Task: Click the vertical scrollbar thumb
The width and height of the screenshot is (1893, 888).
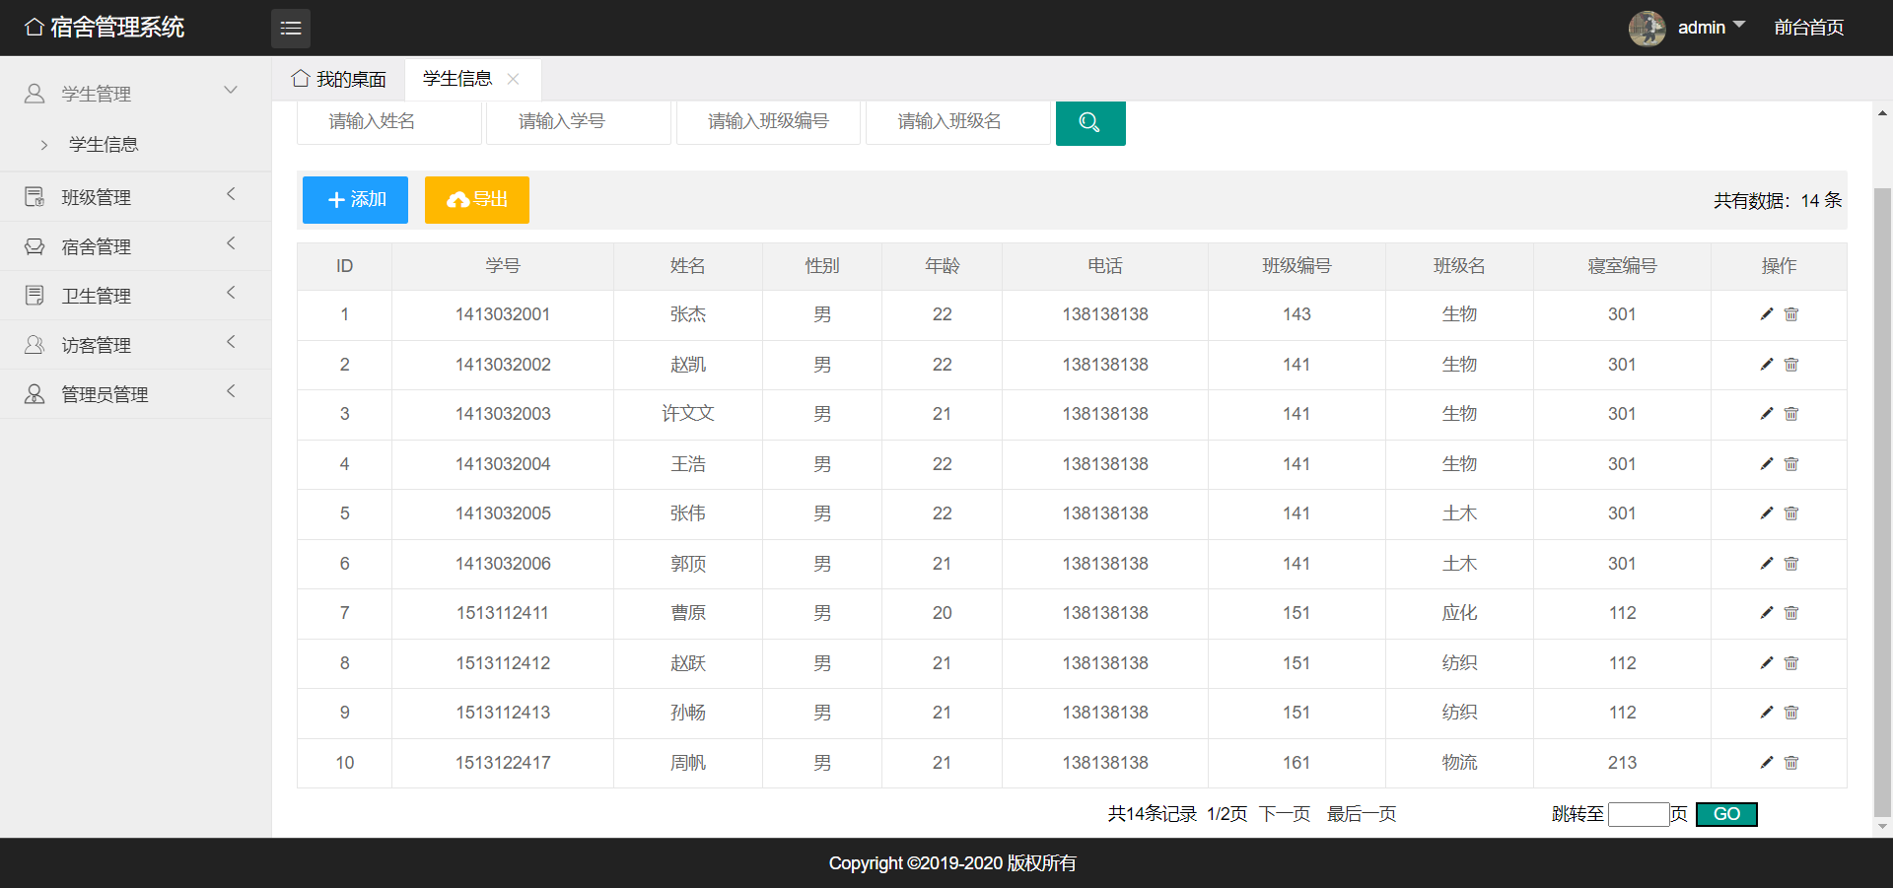Action: tap(1882, 502)
